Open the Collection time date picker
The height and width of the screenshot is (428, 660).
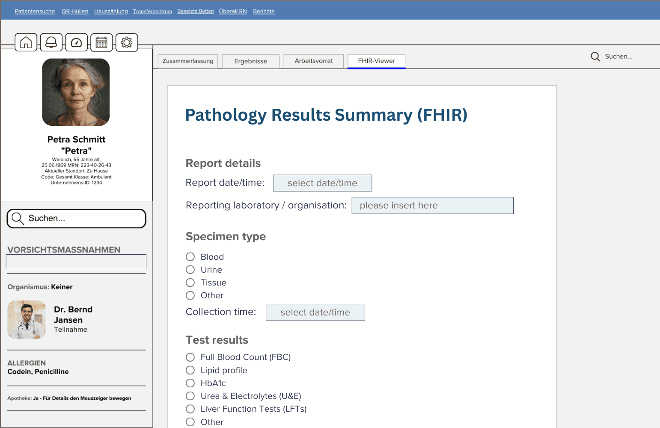[315, 312]
